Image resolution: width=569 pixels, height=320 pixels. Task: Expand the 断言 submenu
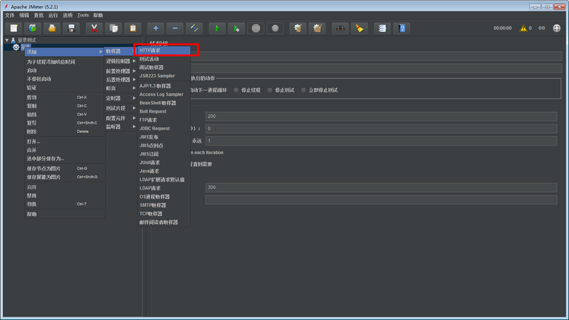121,88
